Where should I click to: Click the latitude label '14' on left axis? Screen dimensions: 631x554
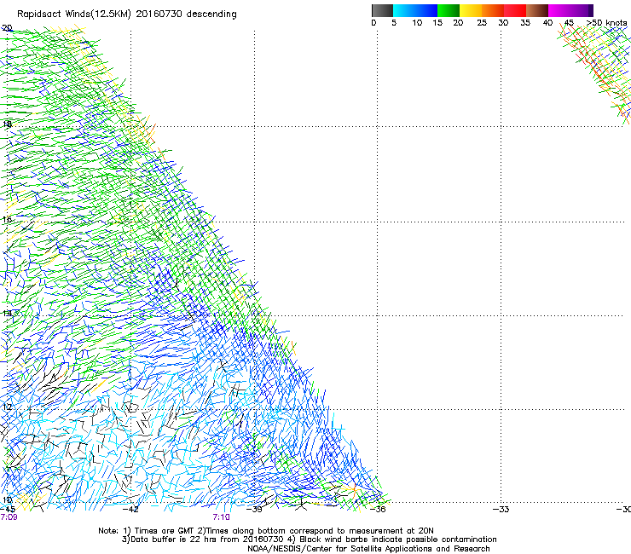click(7, 314)
